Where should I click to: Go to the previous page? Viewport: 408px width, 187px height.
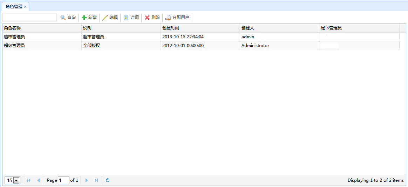pyautogui.click(x=39, y=180)
